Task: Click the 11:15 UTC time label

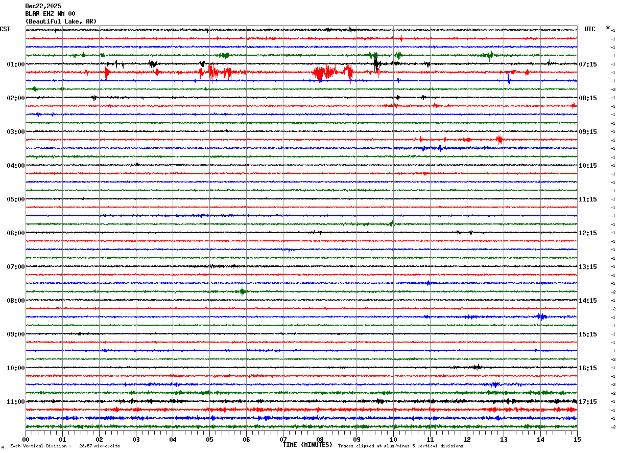Action: (x=588, y=199)
